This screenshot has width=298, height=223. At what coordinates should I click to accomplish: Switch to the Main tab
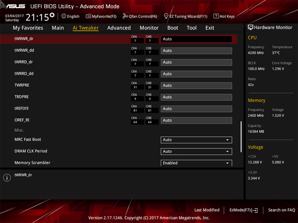click(x=58, y=28)
